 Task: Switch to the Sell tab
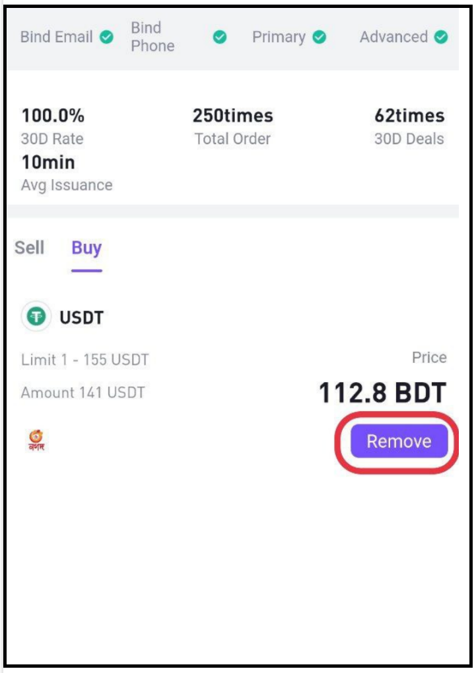point(29,248)
